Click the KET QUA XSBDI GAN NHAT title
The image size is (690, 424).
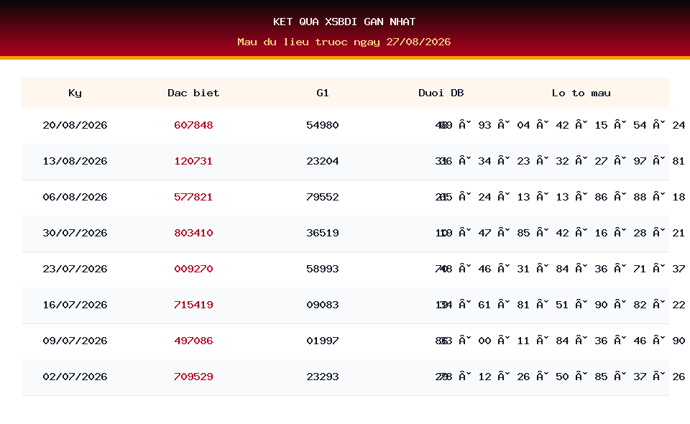point(344,22)
